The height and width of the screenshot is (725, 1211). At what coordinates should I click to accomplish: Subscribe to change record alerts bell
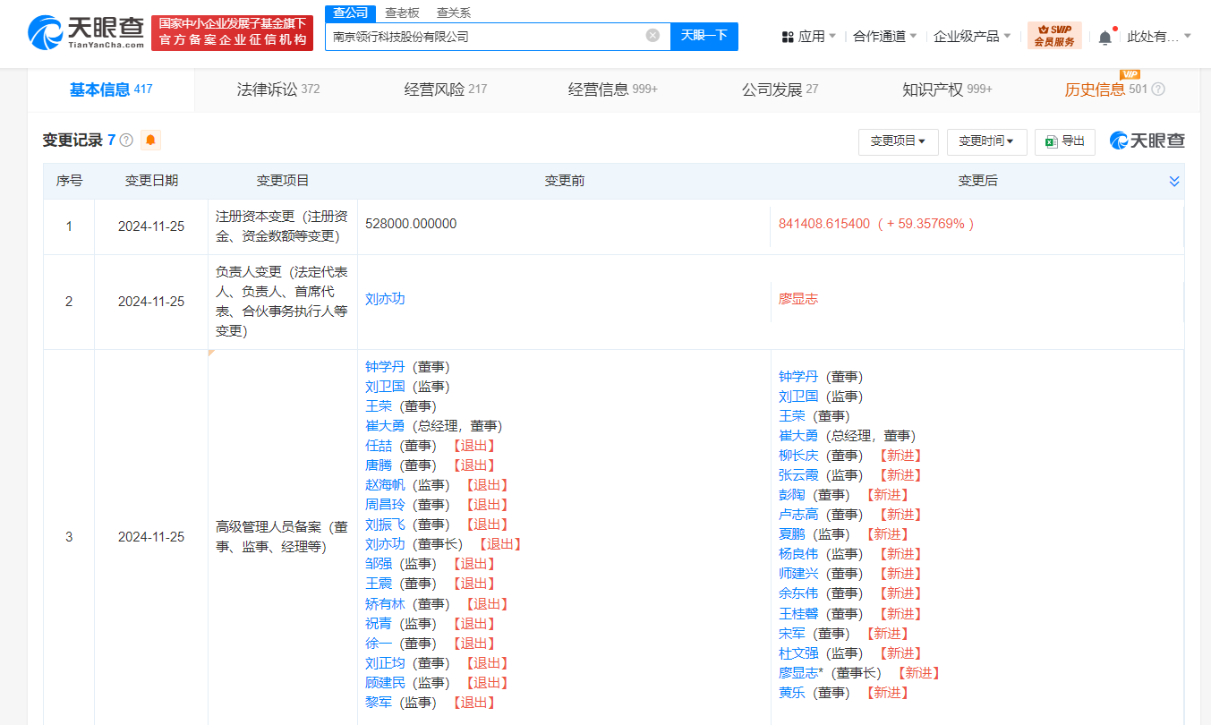pos(150,141)
